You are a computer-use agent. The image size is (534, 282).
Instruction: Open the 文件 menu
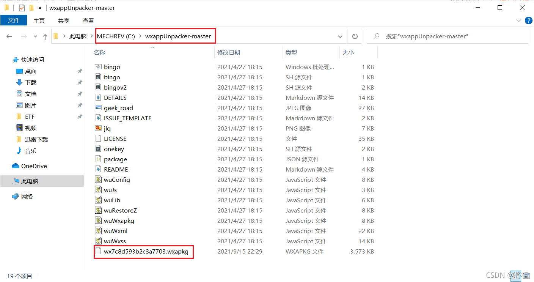point(14,20)
